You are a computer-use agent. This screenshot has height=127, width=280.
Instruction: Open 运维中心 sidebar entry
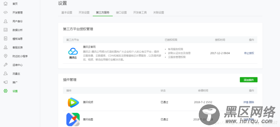pos(17,65)
